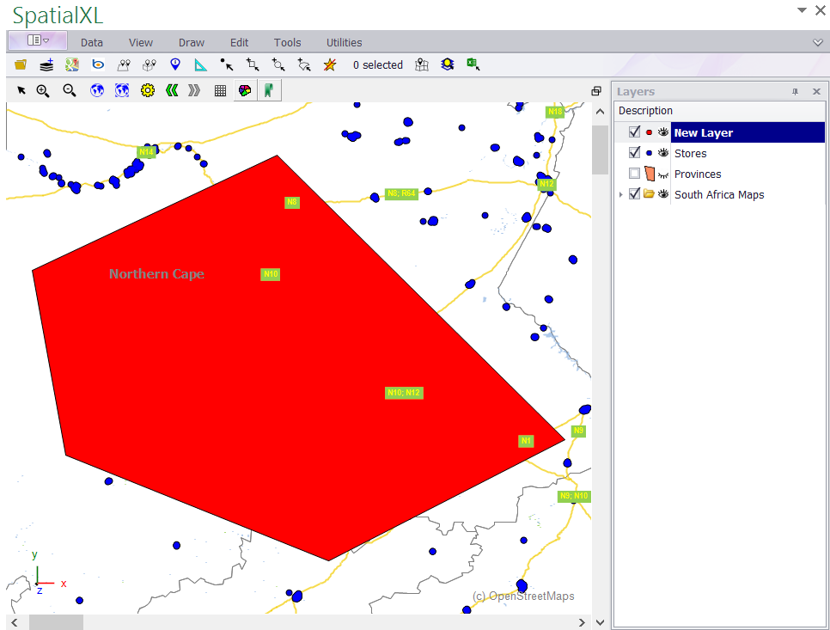This screenshot has height=630, width=830.
Task: Click the grid table icon
Action: click(x=220, y=90)
